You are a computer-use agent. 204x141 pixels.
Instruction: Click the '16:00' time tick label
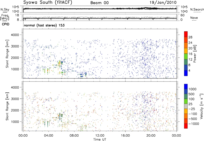125,136
